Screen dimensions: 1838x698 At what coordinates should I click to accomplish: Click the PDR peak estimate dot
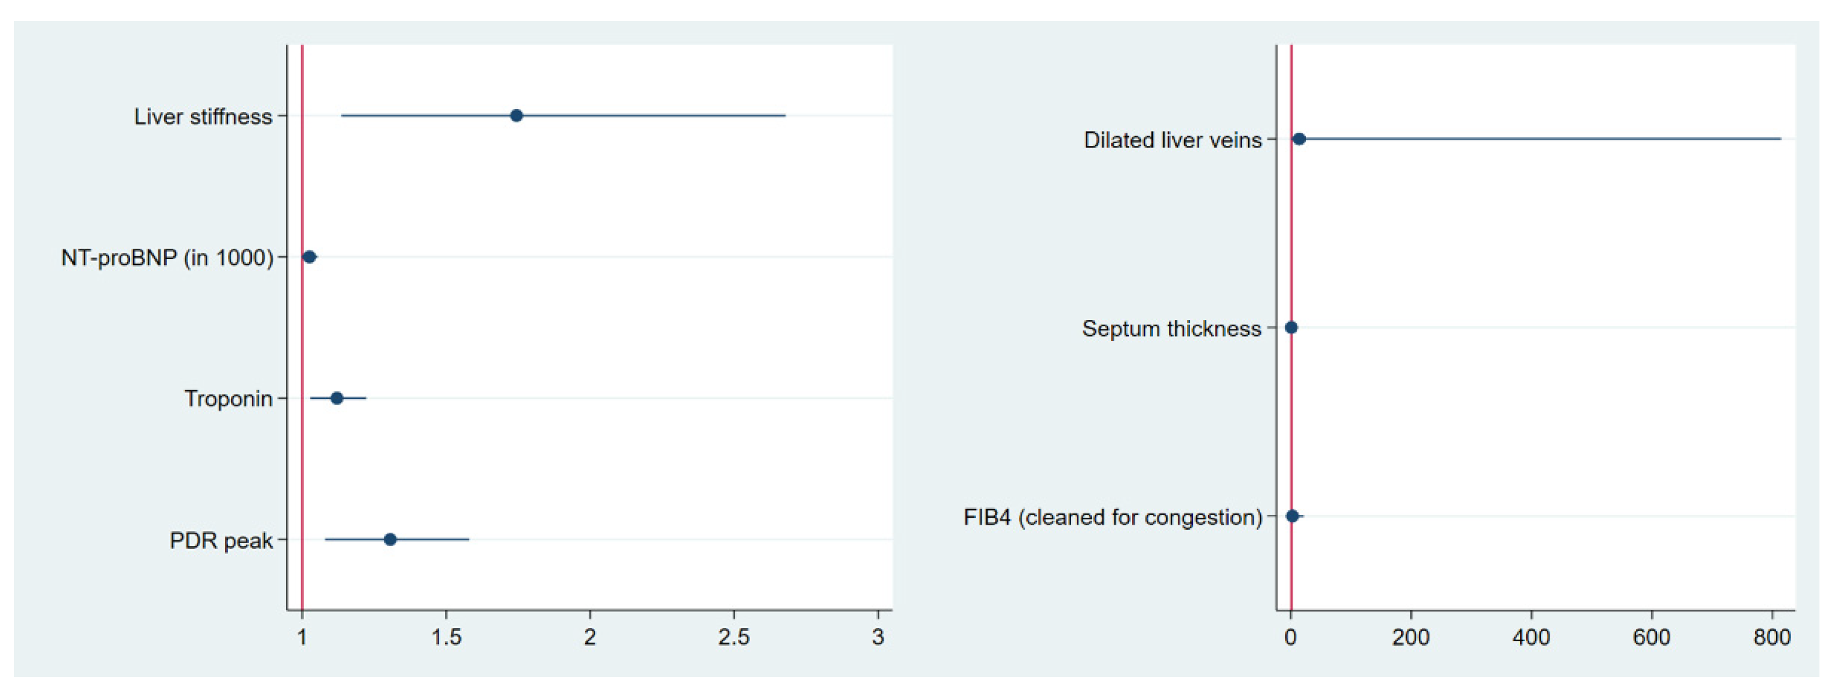coord(389,539)
